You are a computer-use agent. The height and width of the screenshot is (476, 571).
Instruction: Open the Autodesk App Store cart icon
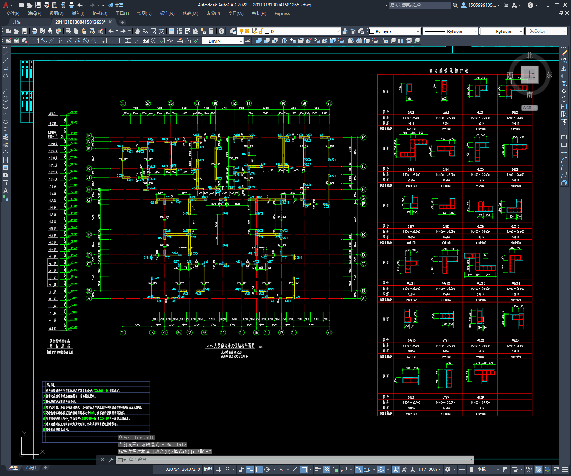click(x=506, y=5)
